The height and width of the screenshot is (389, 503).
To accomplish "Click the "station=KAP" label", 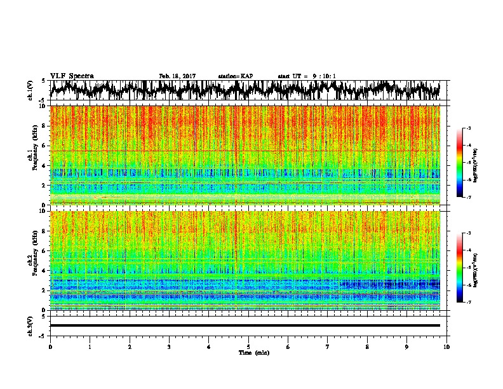I will click(236, 76).
